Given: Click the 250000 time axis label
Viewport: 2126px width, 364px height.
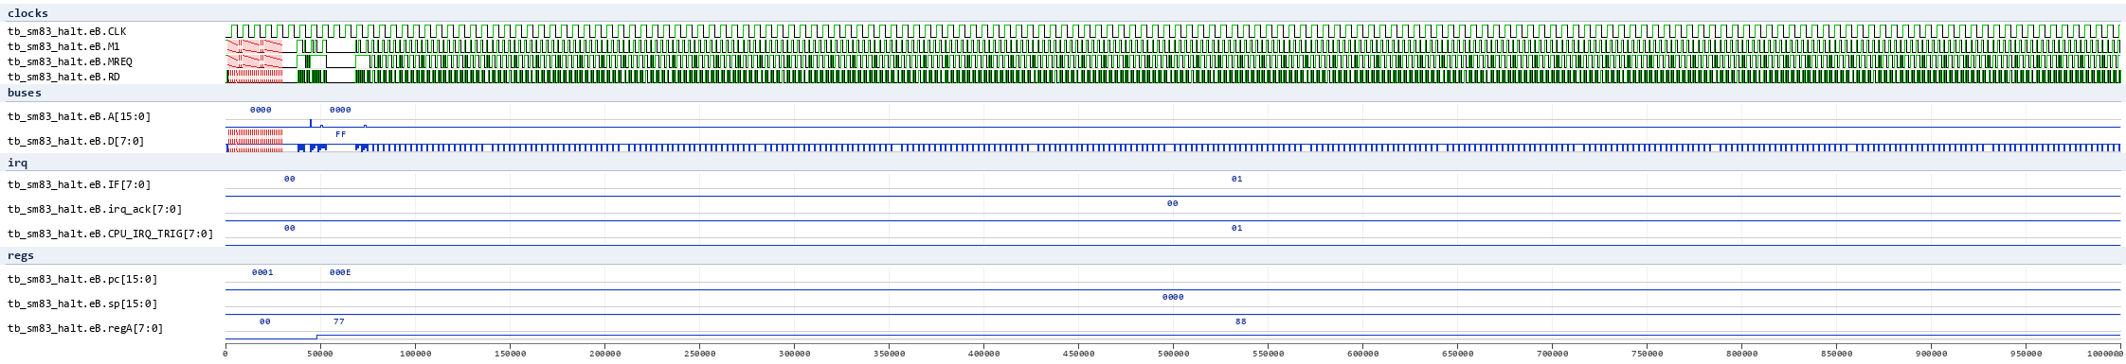Looking at the screenshot, I should [699, 354].
